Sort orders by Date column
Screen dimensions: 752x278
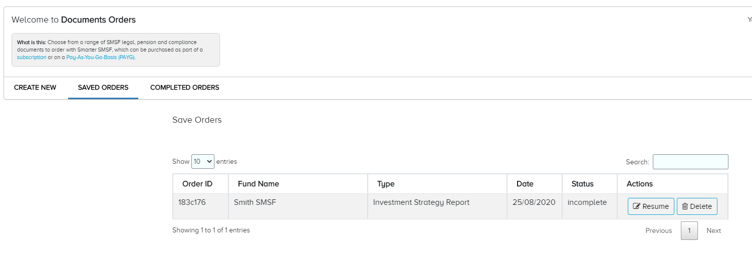pyautogui.click(x=525, y=184)
